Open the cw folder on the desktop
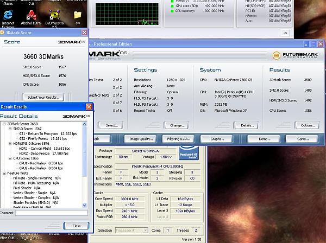Screen dimensions: 326x243 coord(78,15)
